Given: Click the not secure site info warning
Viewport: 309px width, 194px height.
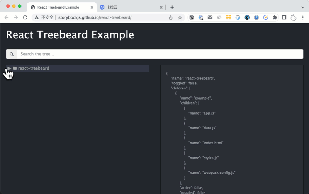Looking at the screenshot, I should (44, 17).
